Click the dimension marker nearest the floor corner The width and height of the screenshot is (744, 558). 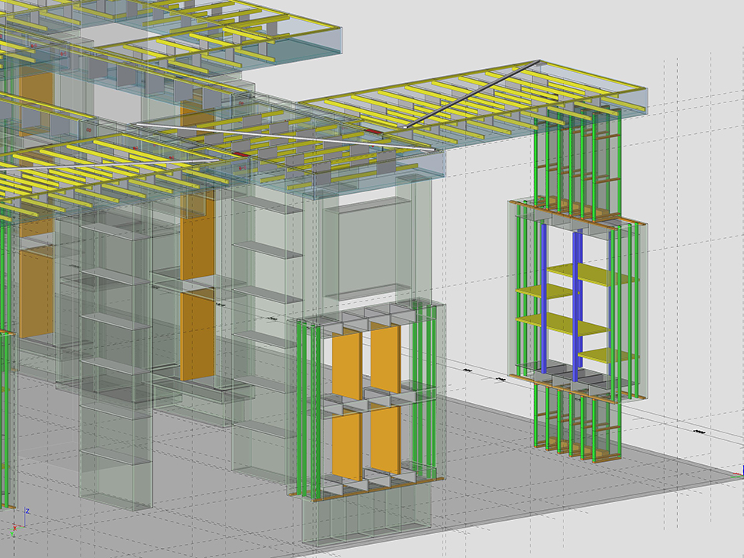point(700,433)
